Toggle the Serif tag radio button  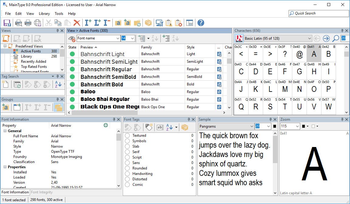[x=127, y=152]
